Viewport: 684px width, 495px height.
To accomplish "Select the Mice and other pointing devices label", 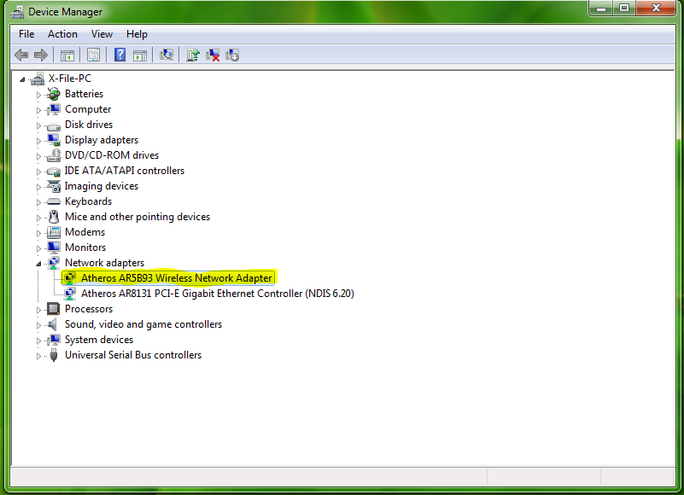I will (137, 217).
